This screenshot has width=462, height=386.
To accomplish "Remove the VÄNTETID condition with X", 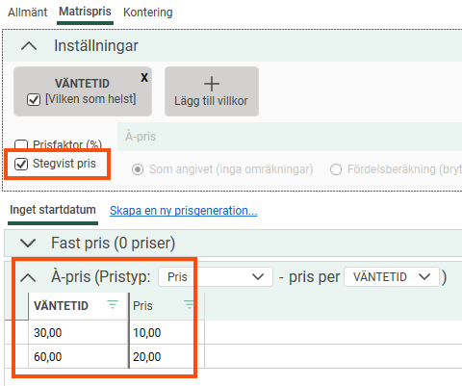I will (144, 77).
